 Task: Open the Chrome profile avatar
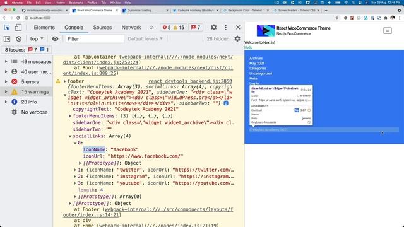pos(393,18)
